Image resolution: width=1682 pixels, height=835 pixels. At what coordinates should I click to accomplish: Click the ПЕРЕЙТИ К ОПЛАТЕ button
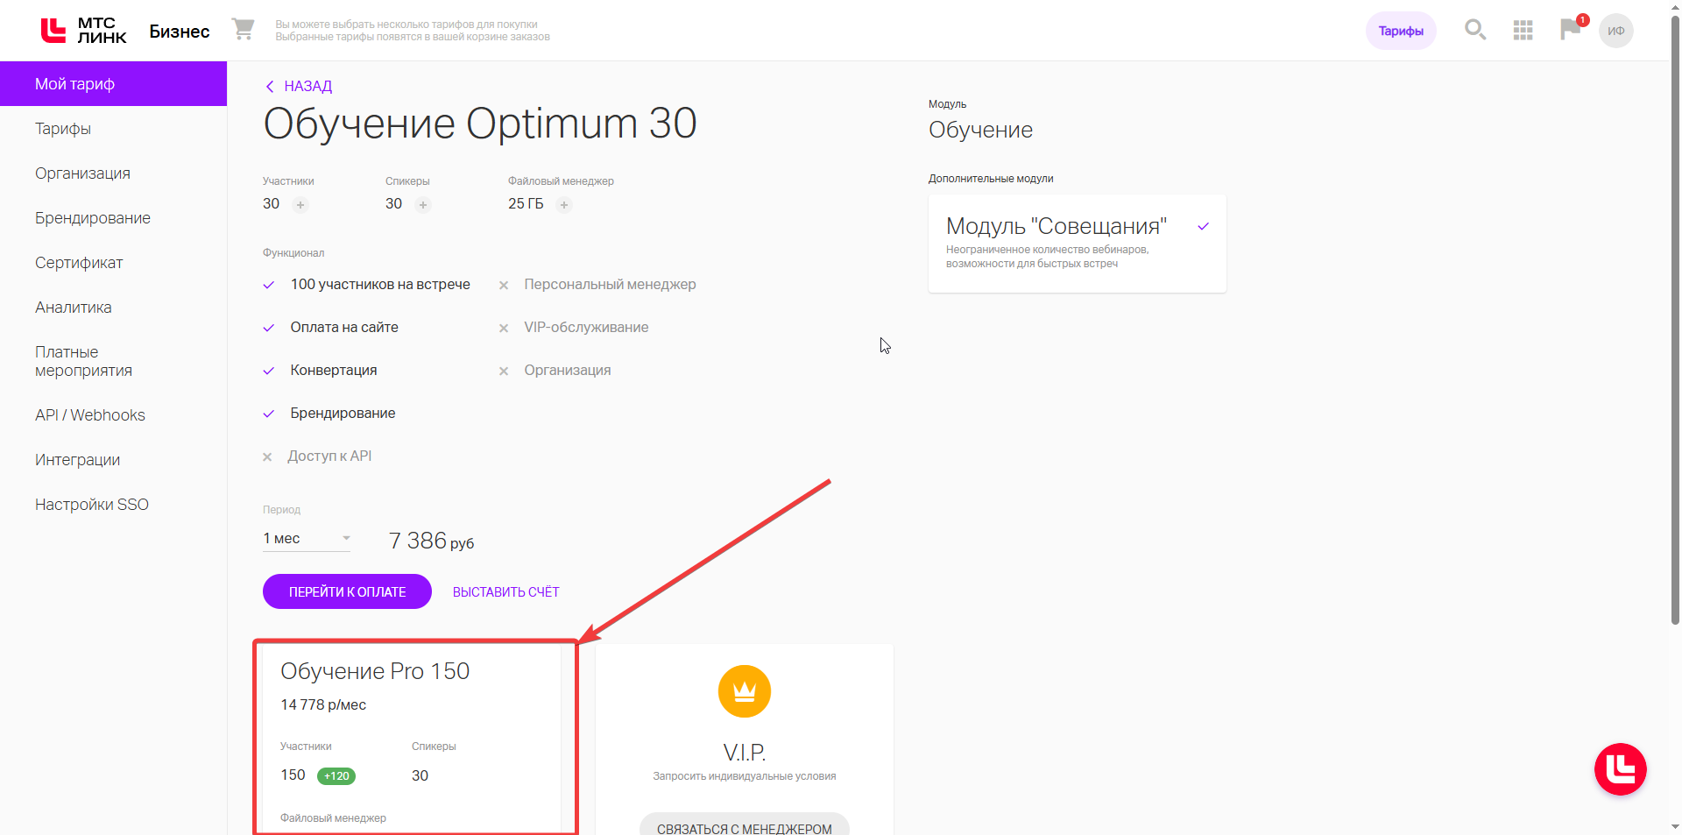347,591
